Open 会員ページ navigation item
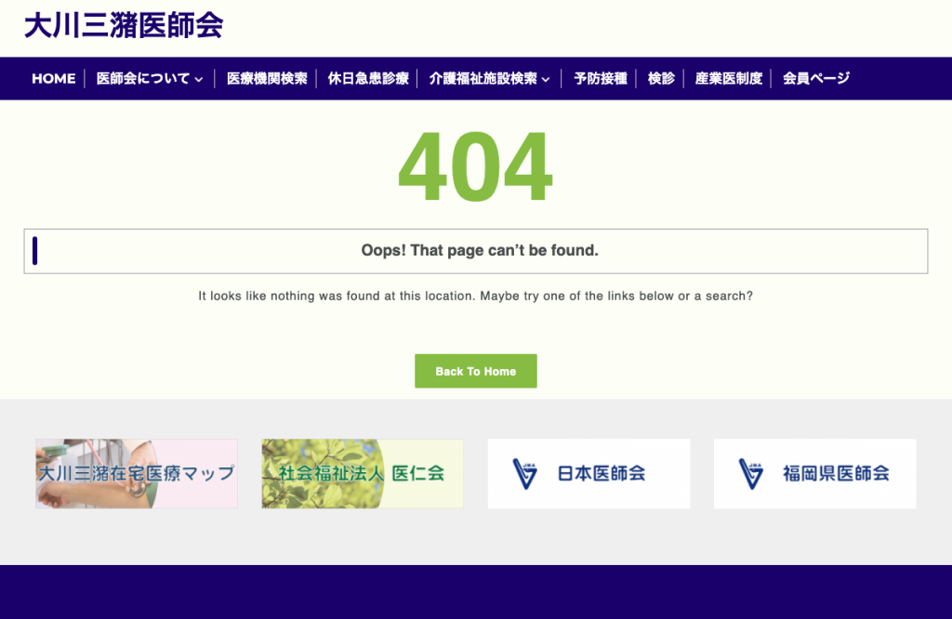Screen dimensions: 952x619 [x=815, y=79]
